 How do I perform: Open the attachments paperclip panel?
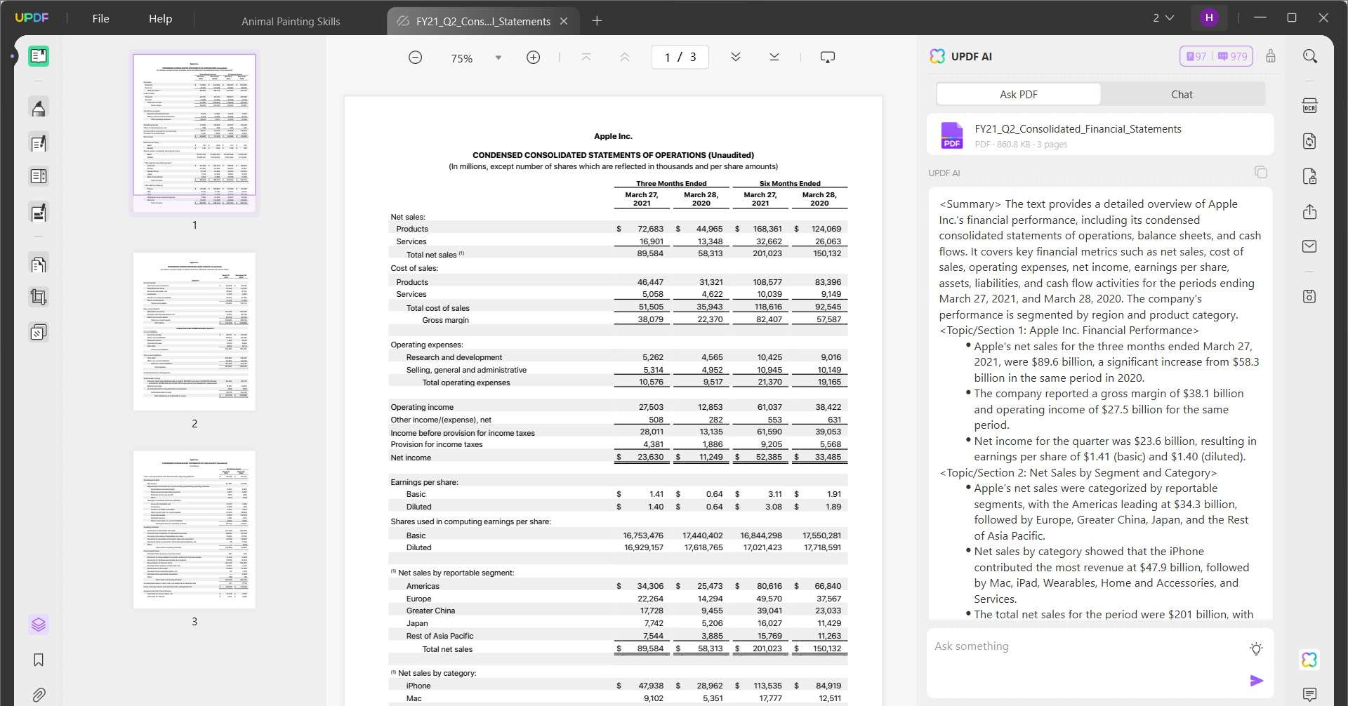coord(39,695)
